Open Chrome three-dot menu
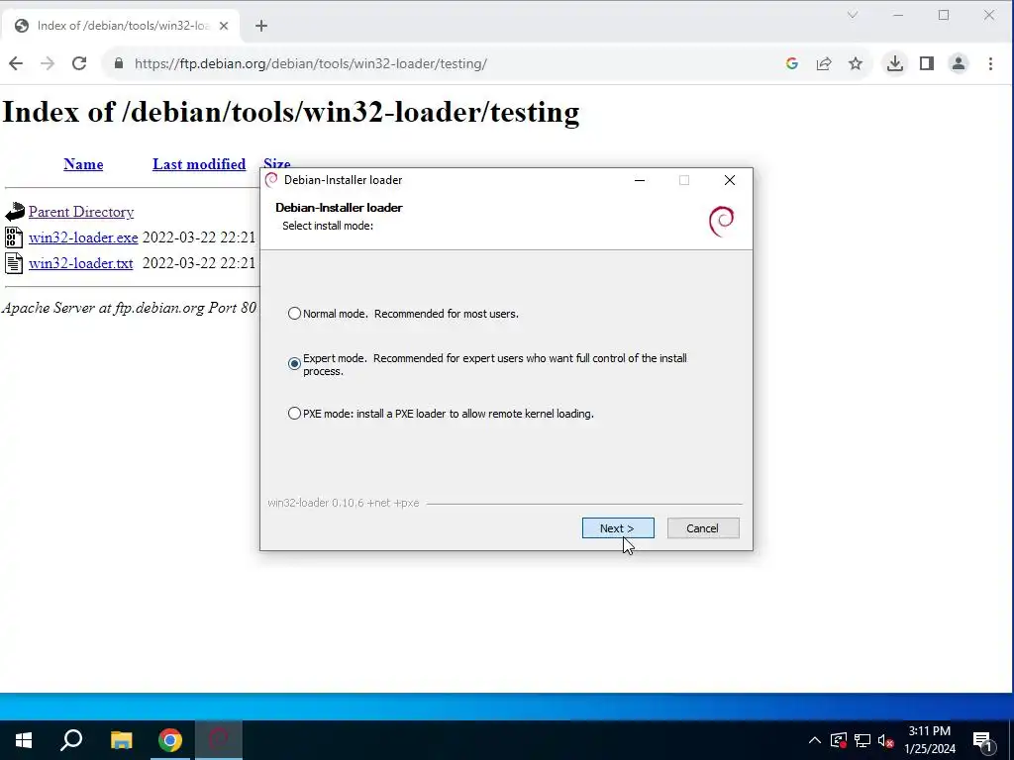This screenshot has width=1014, height=760. [x=990, y=63]
